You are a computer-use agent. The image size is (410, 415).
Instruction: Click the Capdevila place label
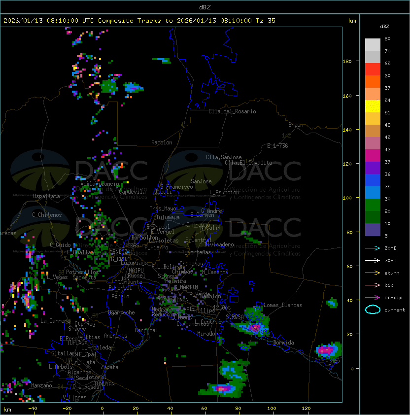[132, 192]
